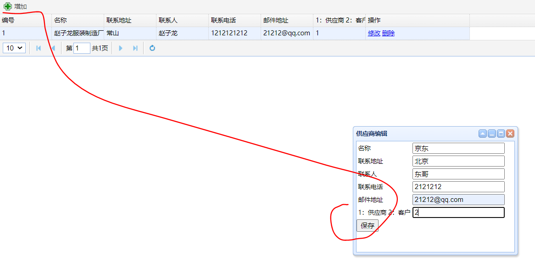Select the 21212@qq.com table cell

[x=287, y=33]
